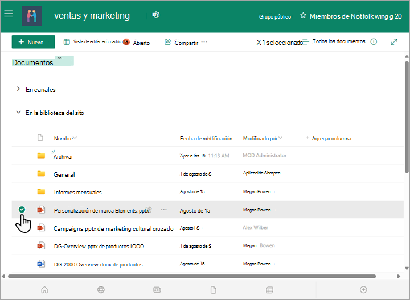
Task: Click the news icon in bottom bar
Action: pyautogui.click(x=157, y=290)
